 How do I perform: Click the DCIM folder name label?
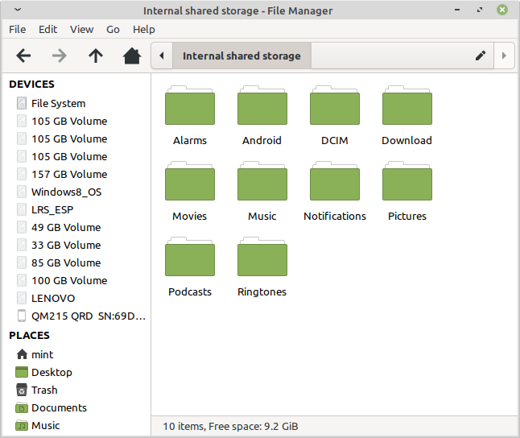coord(335,141)
